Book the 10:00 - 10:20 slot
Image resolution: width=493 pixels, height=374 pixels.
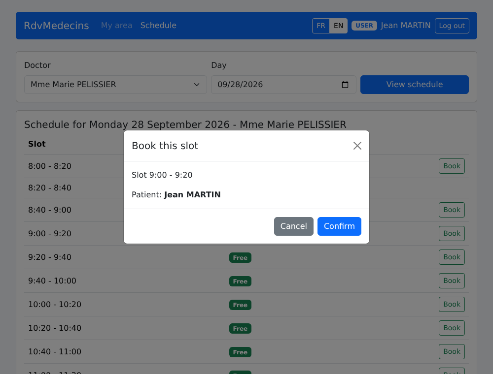click(x=452, y=304)
